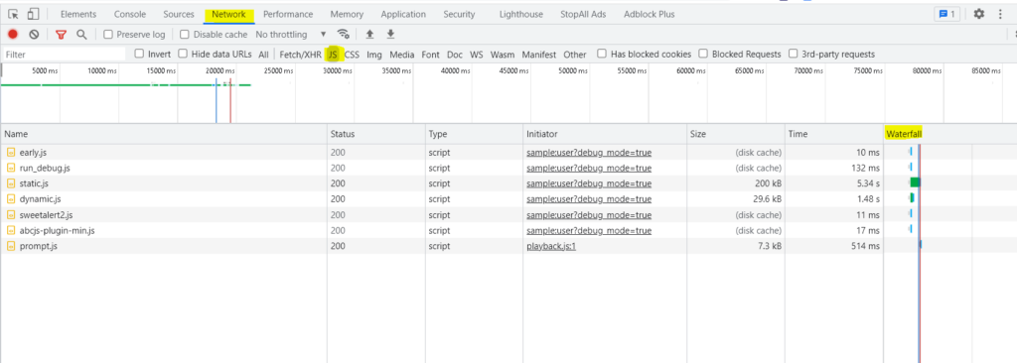Screen dimensions: 1017x363
Task: Open the Lighthouse tab
Action: point(521,14)
